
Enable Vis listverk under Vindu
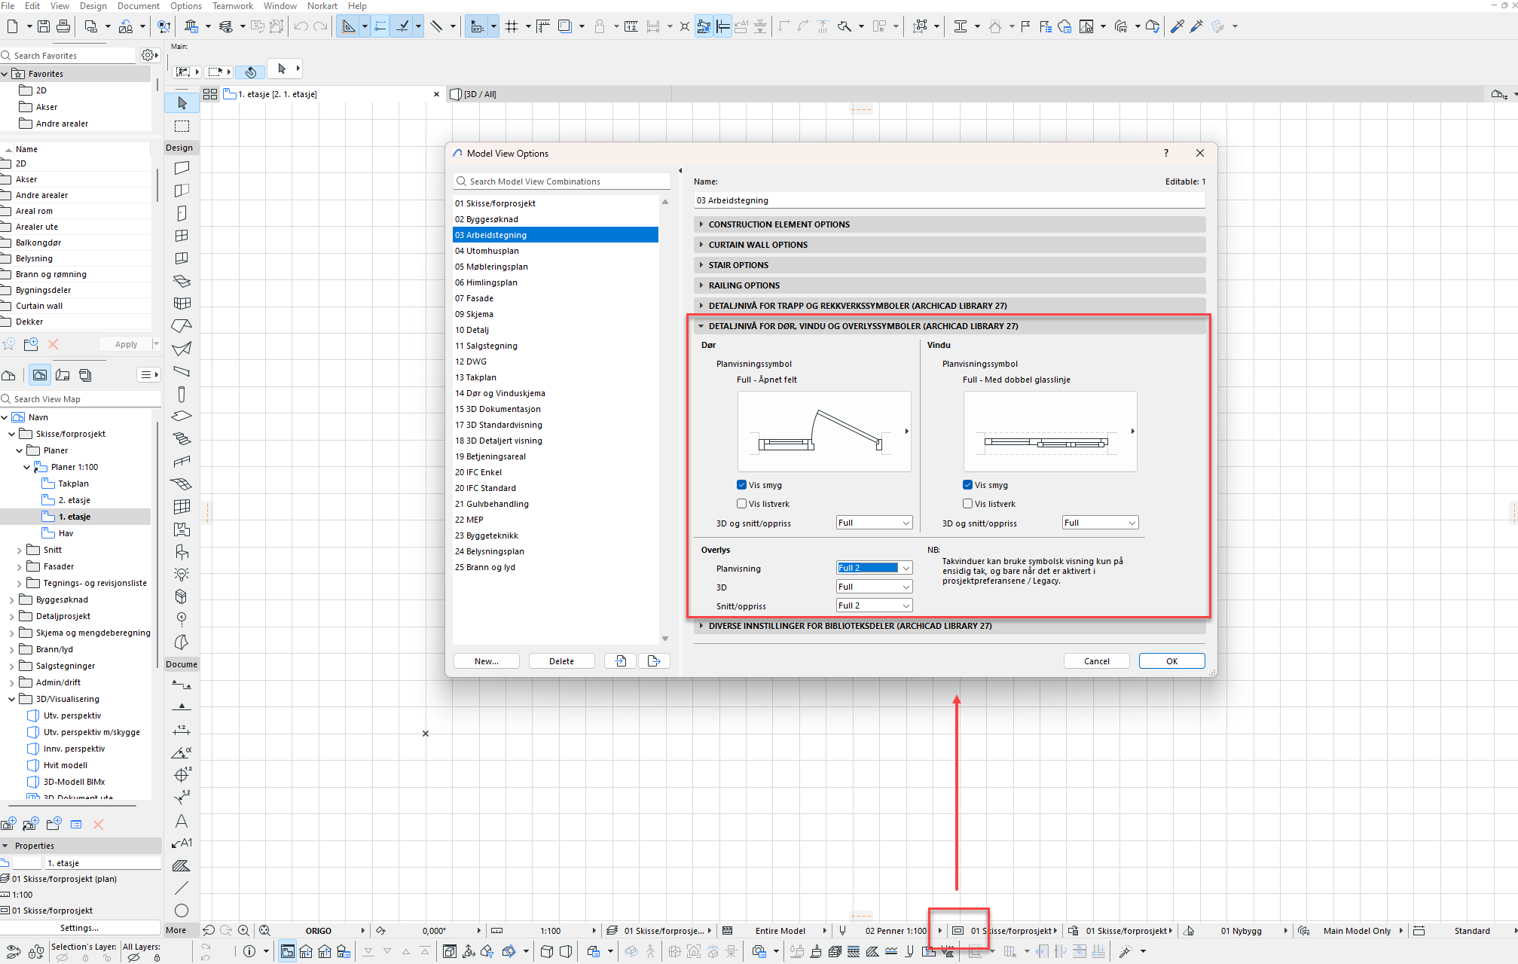pyautogui.click(x=968, y=504)
